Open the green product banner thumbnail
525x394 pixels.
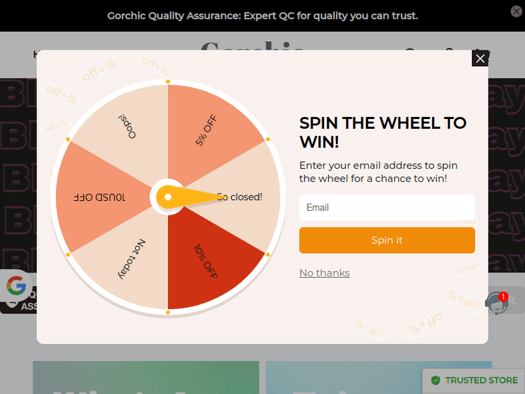click(x=146, y=377)
